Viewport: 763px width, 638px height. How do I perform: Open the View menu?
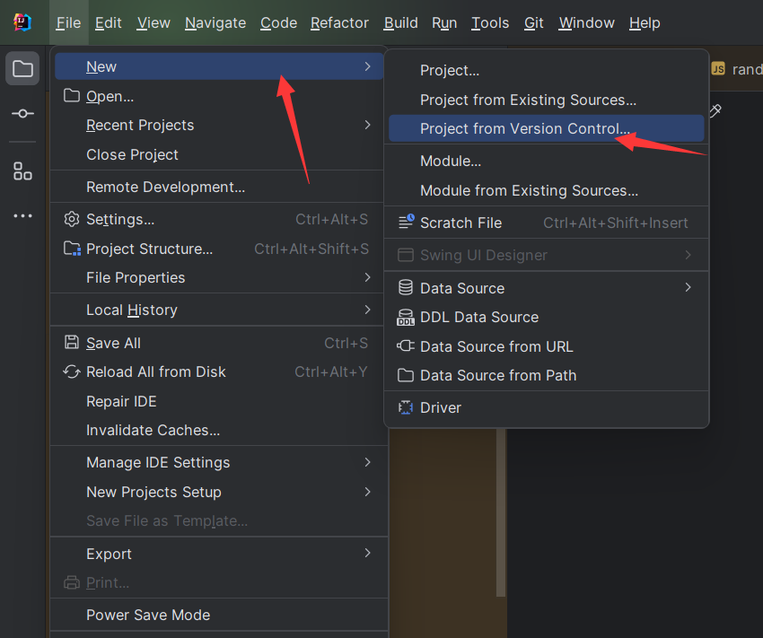[153, 22]
